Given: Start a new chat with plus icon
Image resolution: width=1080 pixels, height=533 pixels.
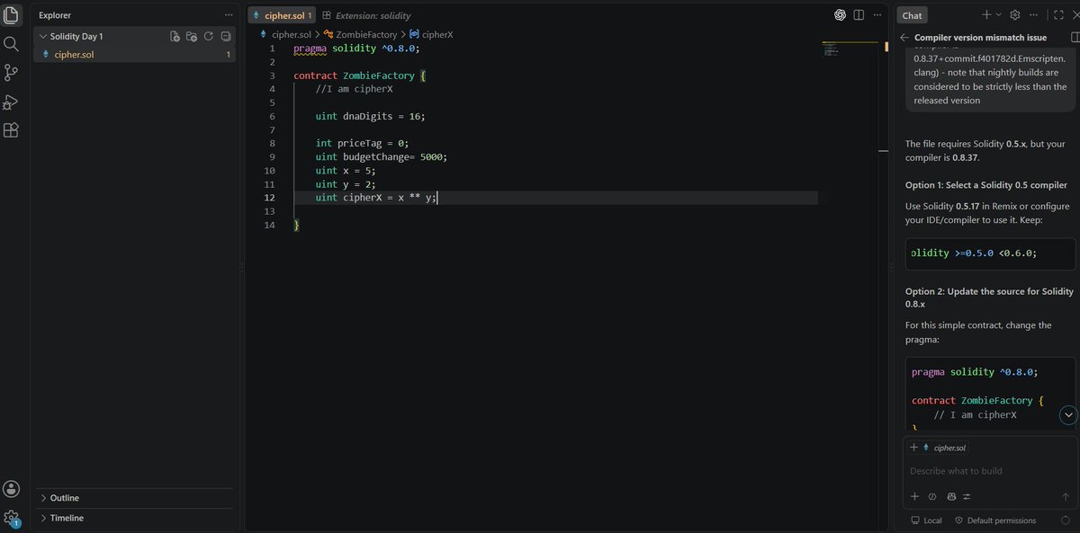Looking at the screenshot, I should (986, 15).
